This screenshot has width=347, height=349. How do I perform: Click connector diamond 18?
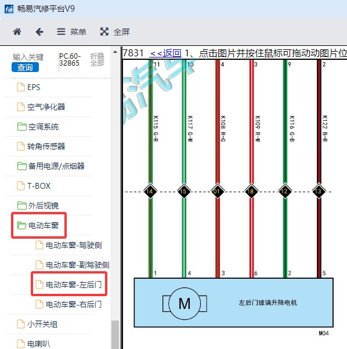tap(251, 191)
